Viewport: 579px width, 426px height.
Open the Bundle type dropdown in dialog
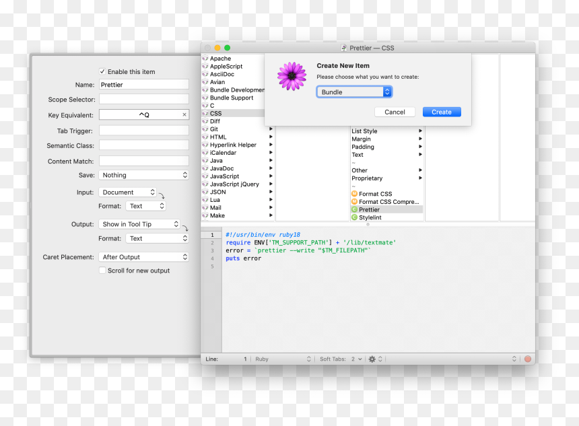[355, 92]
